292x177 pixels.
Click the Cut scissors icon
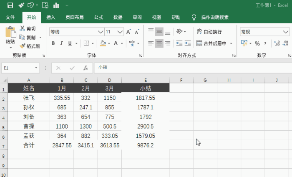point(22,28)
